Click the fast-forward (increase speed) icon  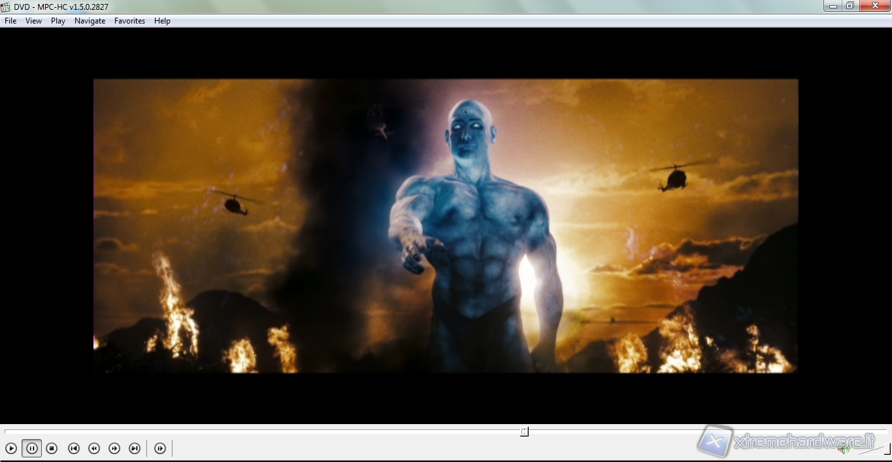[114, 448]
